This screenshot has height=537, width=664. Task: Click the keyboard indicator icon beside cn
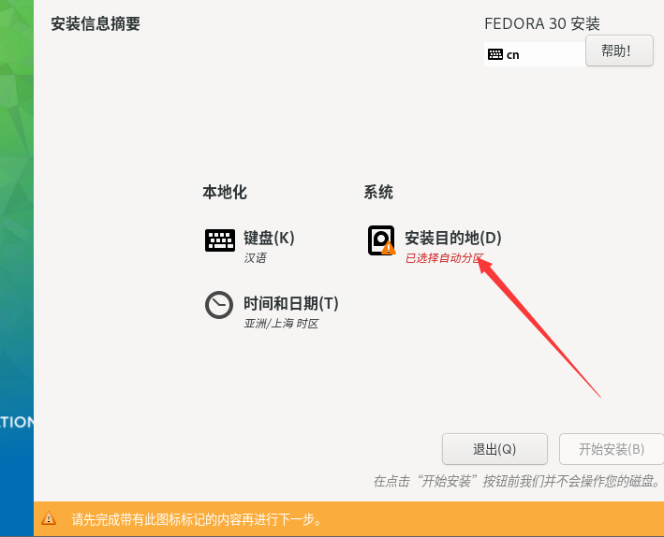pos(495,54)
